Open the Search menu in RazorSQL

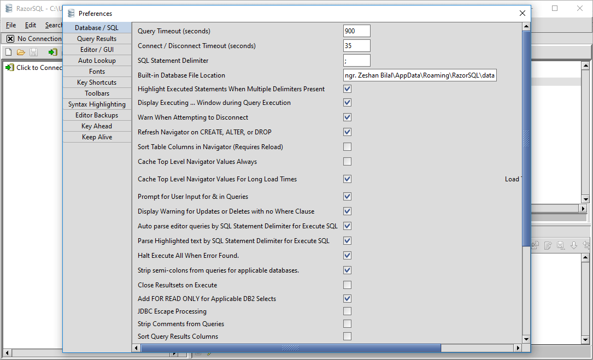tap(54, 25)
